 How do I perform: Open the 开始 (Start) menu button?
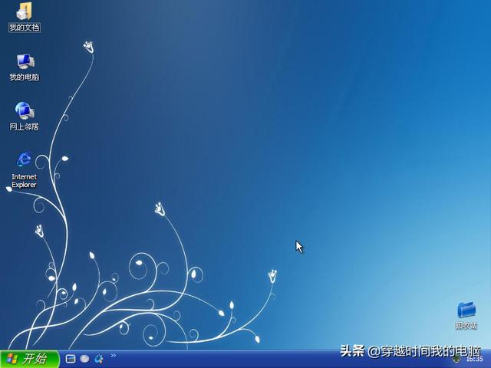coord(30,359)
